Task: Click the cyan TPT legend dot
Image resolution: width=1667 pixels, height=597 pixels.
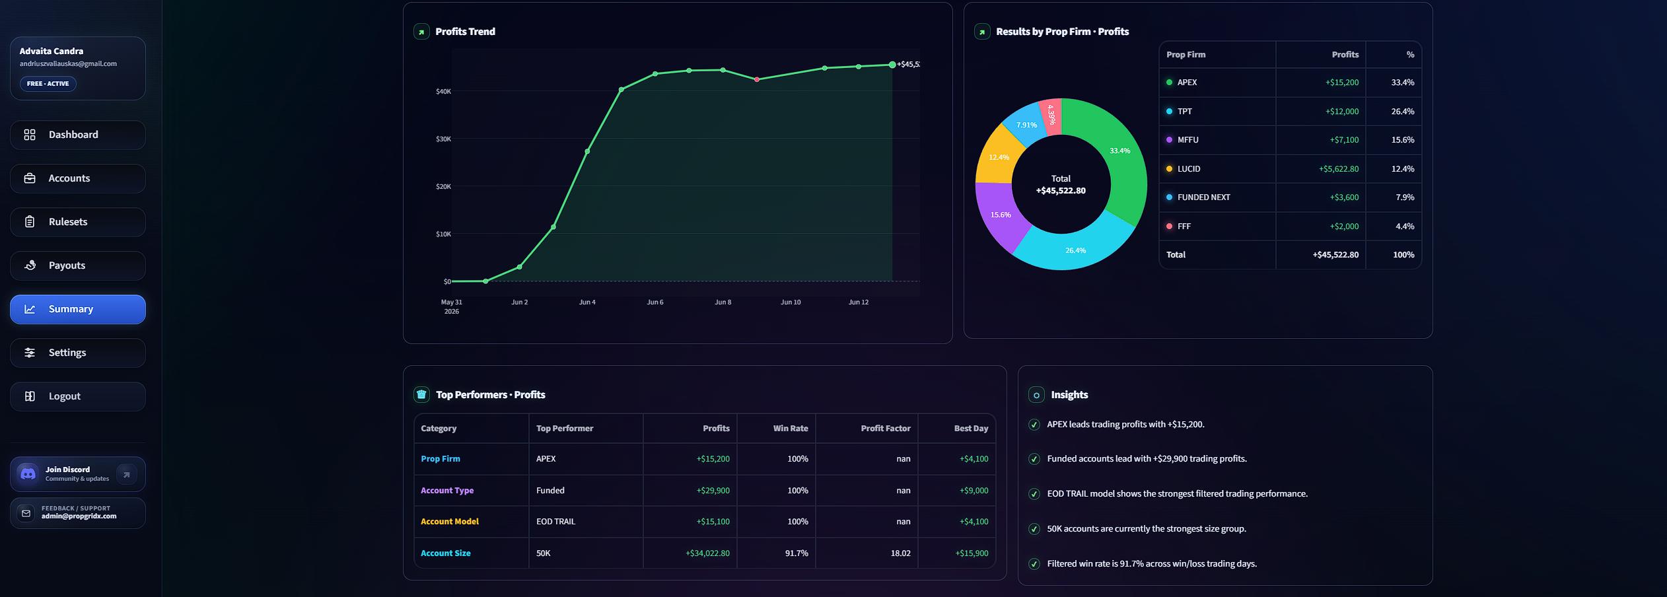Action: tap(1169, 112)
